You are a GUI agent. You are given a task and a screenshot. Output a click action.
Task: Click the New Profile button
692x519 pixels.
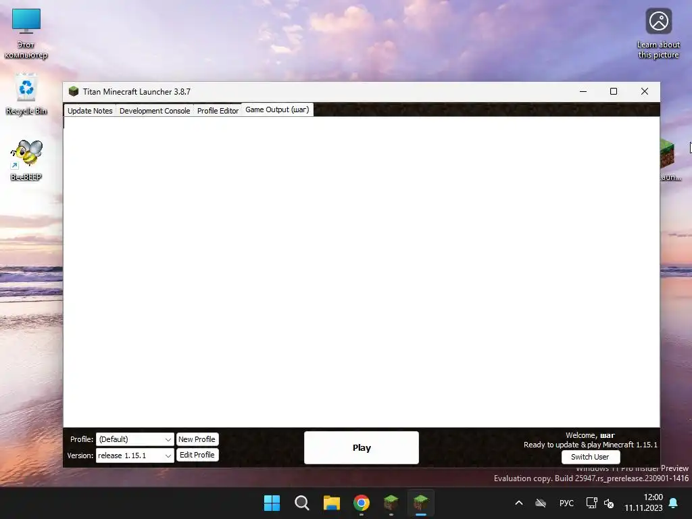(197, 439)
